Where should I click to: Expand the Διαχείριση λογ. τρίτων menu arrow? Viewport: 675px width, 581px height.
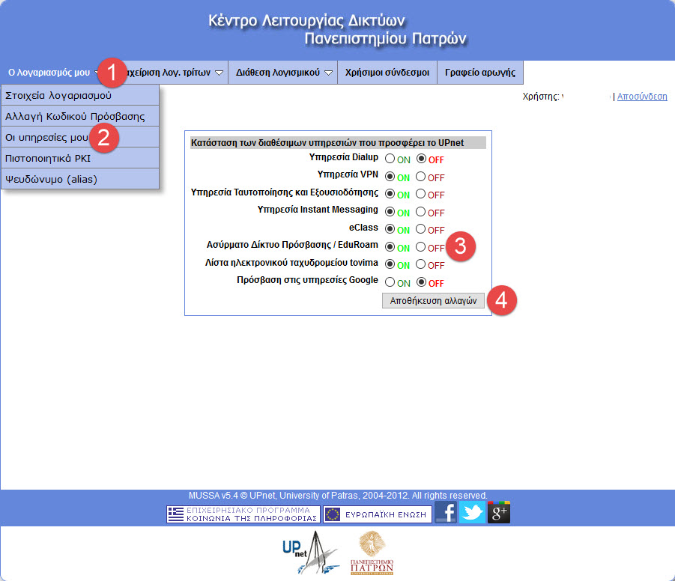tap(219, 73)
